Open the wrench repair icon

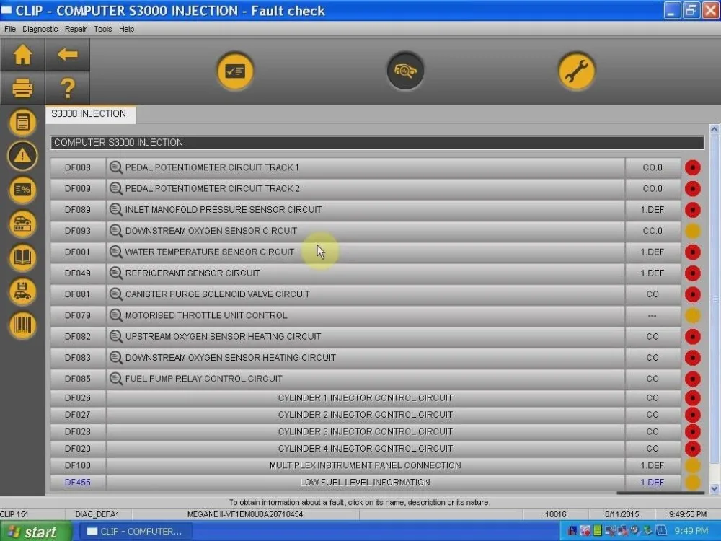click(x=576, y=71)
